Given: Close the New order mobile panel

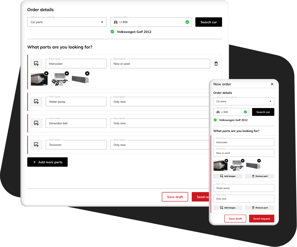Looking at the screenshot, I should pyautogui.click(x=272, y=84).
